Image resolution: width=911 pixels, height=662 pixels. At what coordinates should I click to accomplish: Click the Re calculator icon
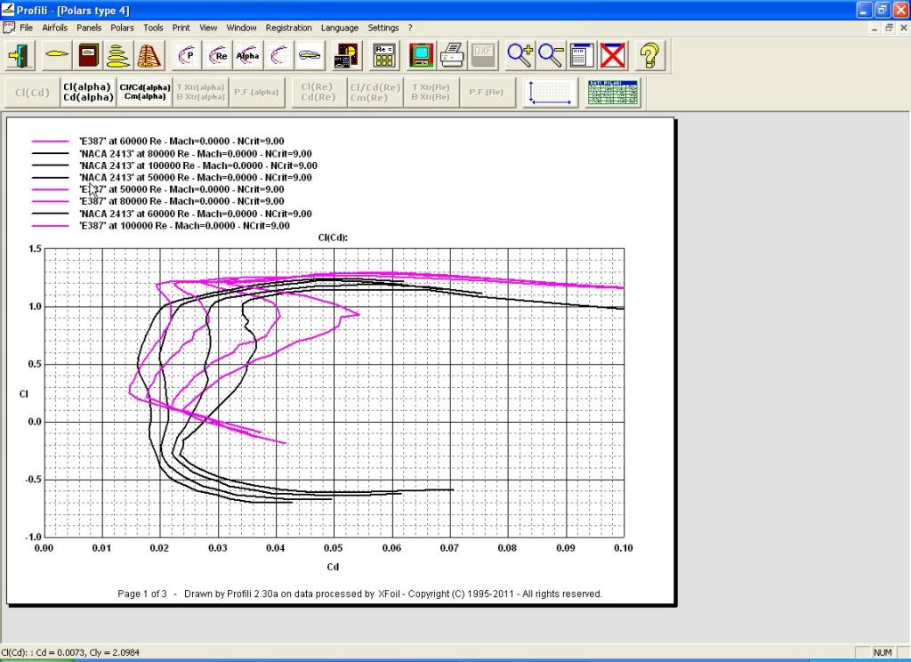384,56
